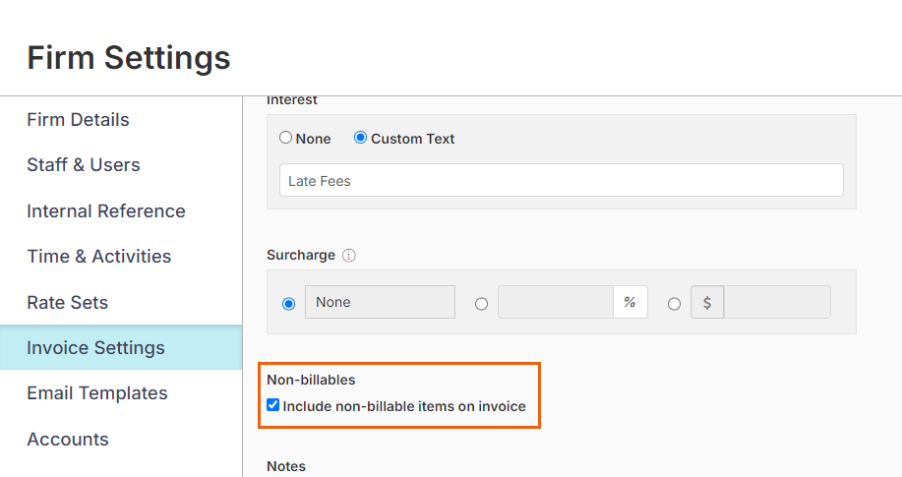Open Firm Details settings

click(79, 120)
